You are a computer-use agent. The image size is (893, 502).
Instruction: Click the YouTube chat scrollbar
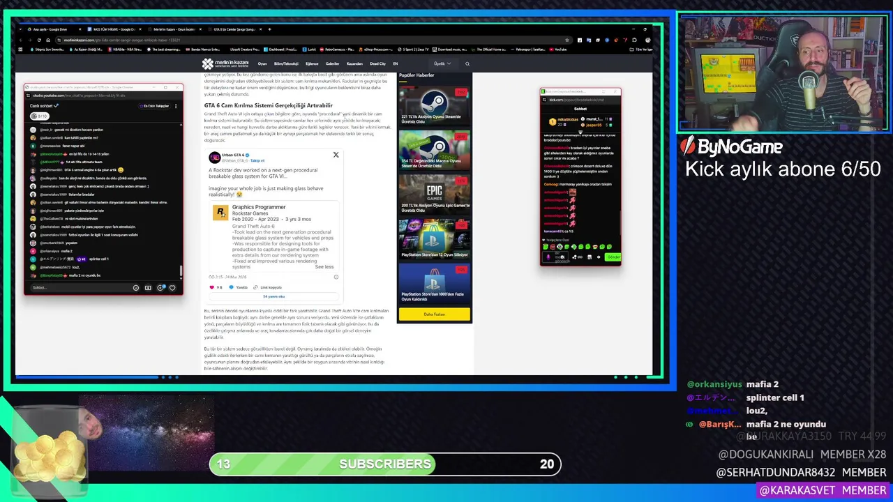click(x=181, y=271)
